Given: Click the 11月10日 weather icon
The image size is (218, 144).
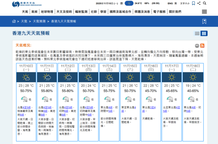Looking at the screenshot, I should point(26,77).
